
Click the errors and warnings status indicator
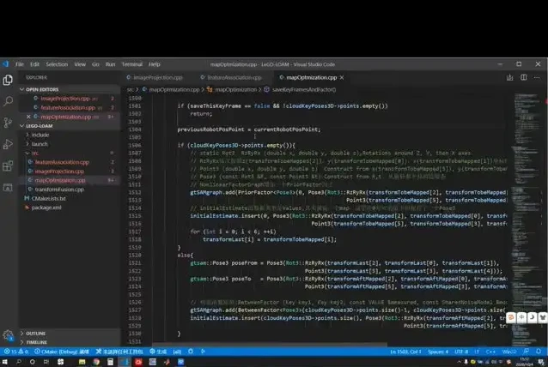(17, 352)
